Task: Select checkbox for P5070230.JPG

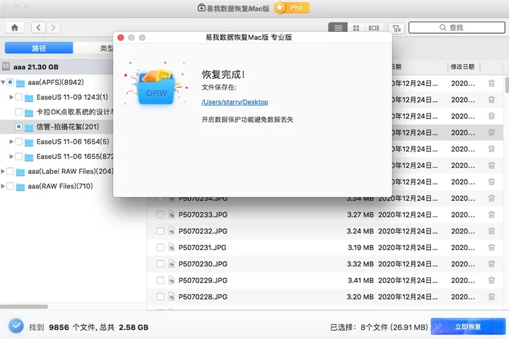Action: 160,264
